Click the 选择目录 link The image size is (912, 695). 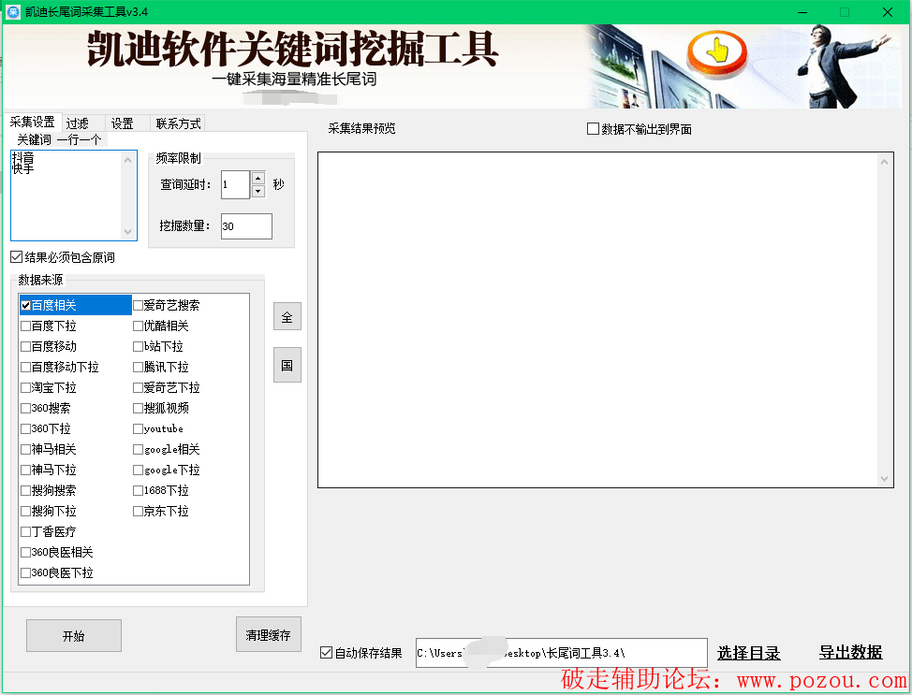[748, 653]
